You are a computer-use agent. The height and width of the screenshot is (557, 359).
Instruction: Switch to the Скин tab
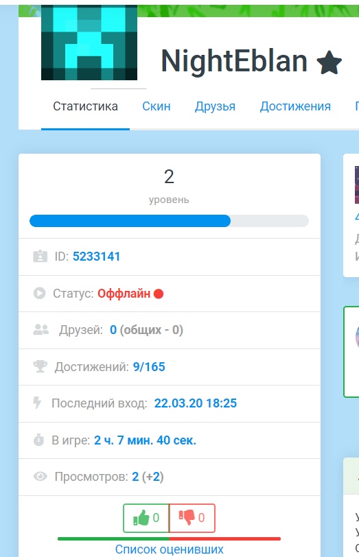pos(157,106)
